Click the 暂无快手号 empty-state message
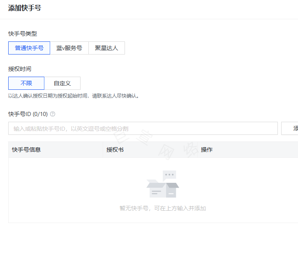298x273 pixels. coord(163,208)
